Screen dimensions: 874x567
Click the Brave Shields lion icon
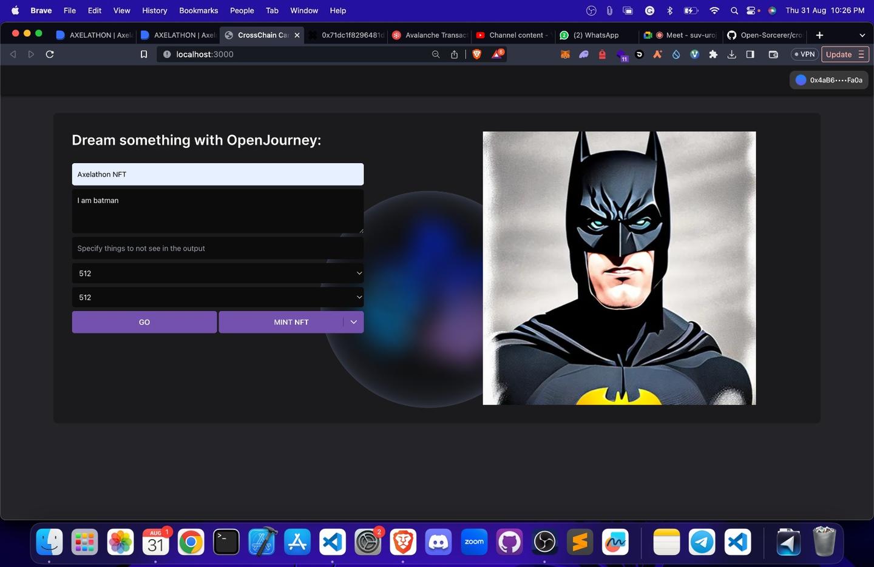(x=477, y=55)
